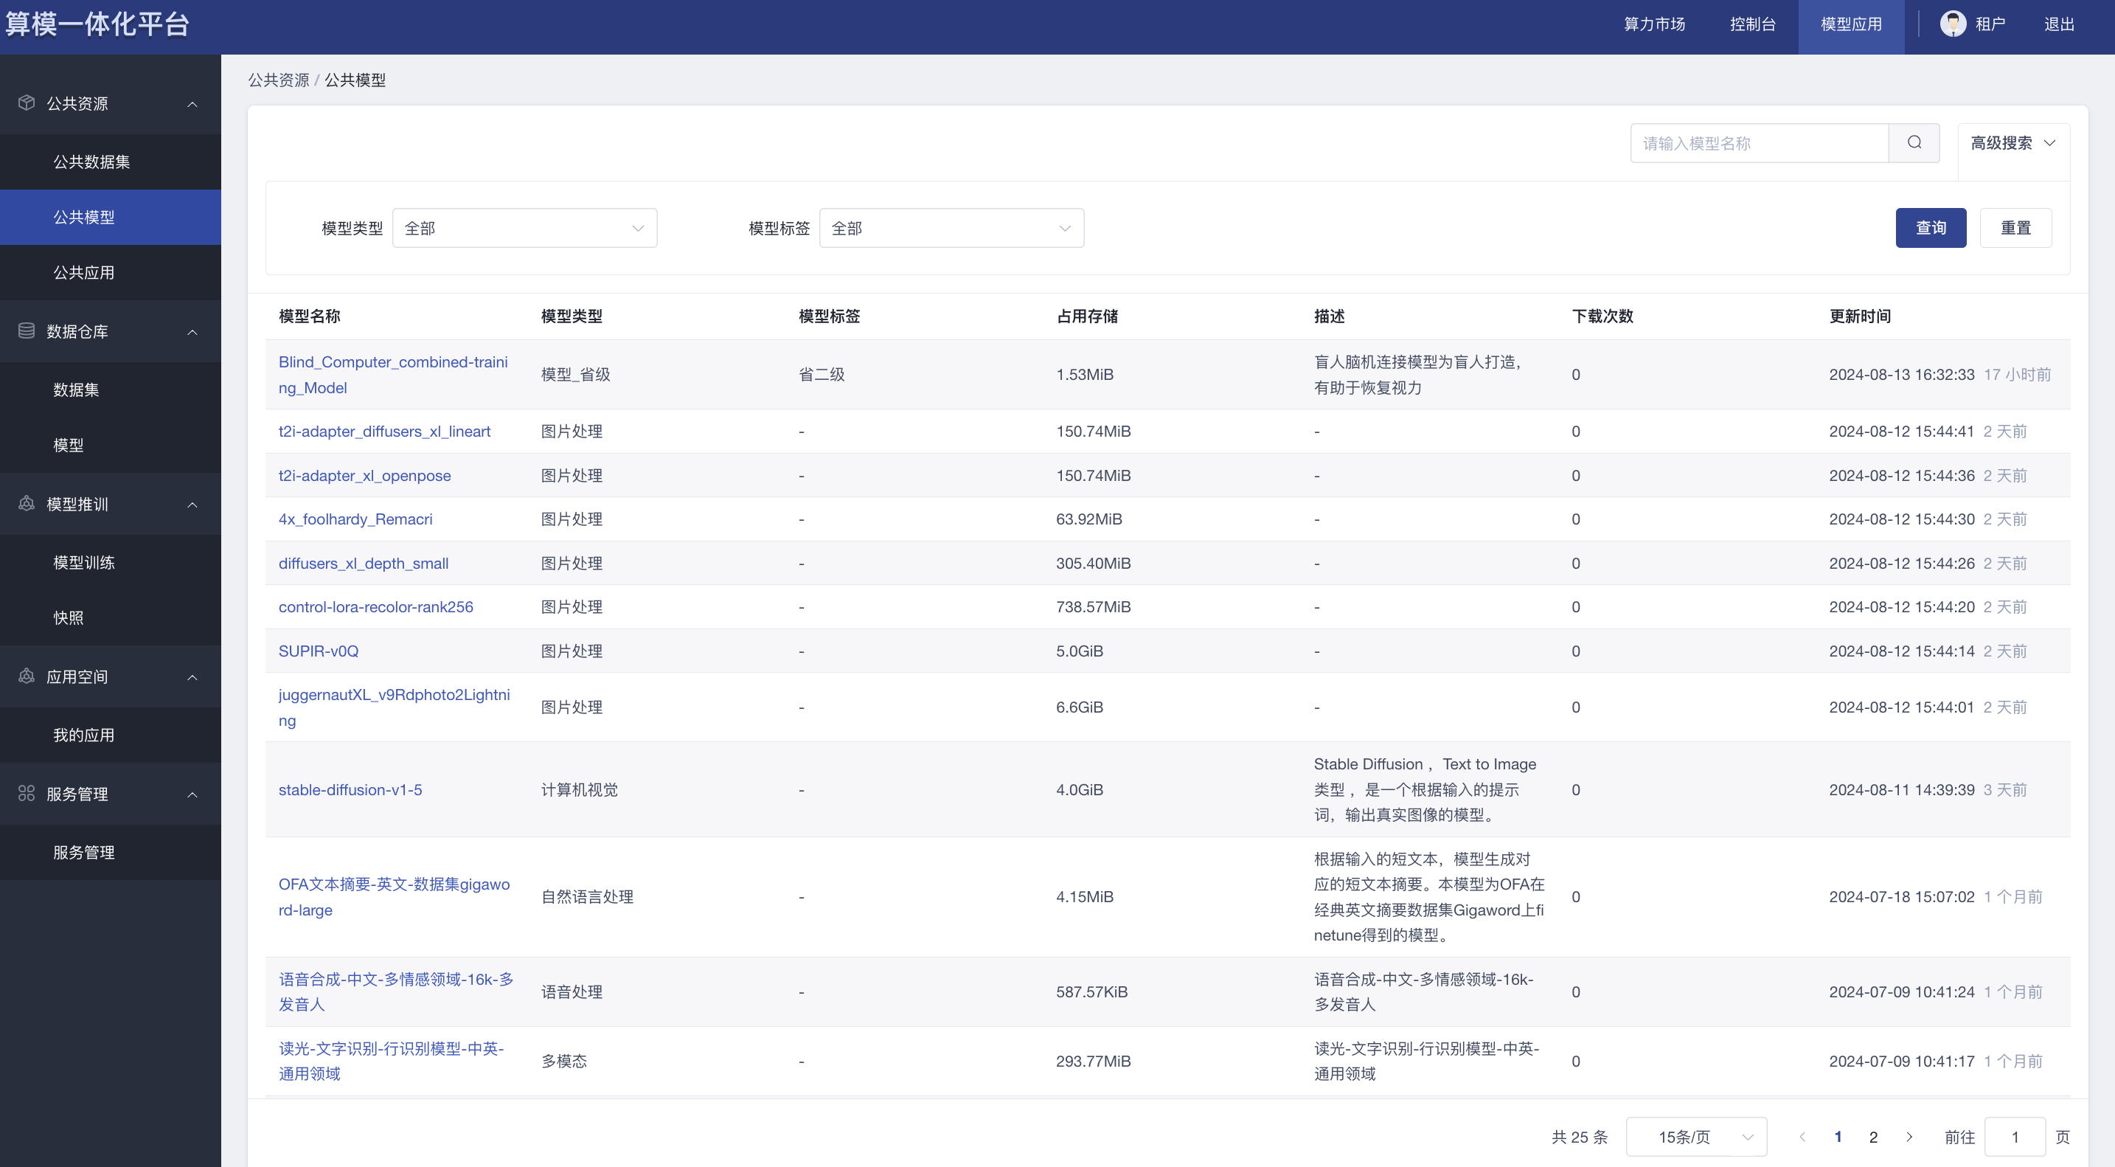Click the 重置 reset button
This screenshot has height=1167, width=2115.
coord(2015,227)
